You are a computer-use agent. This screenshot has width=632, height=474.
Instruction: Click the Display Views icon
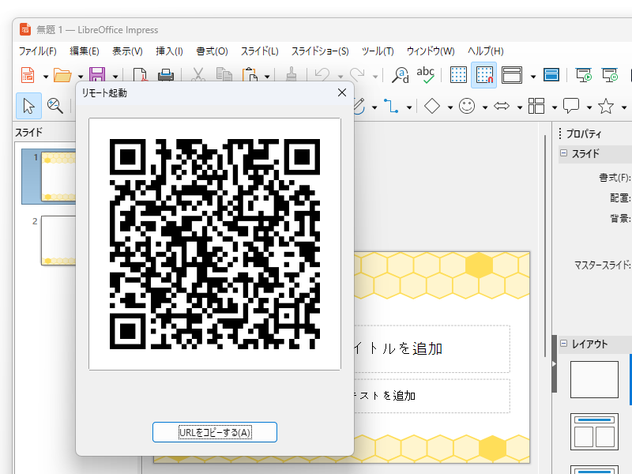pyautogui.click(x=512, y=75)
